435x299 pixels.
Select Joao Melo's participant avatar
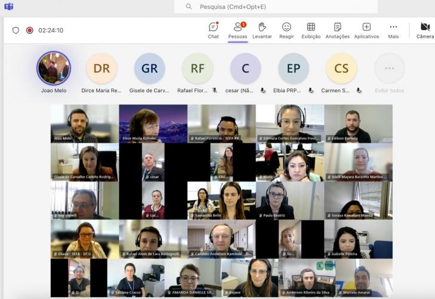(x=54, y=68)
